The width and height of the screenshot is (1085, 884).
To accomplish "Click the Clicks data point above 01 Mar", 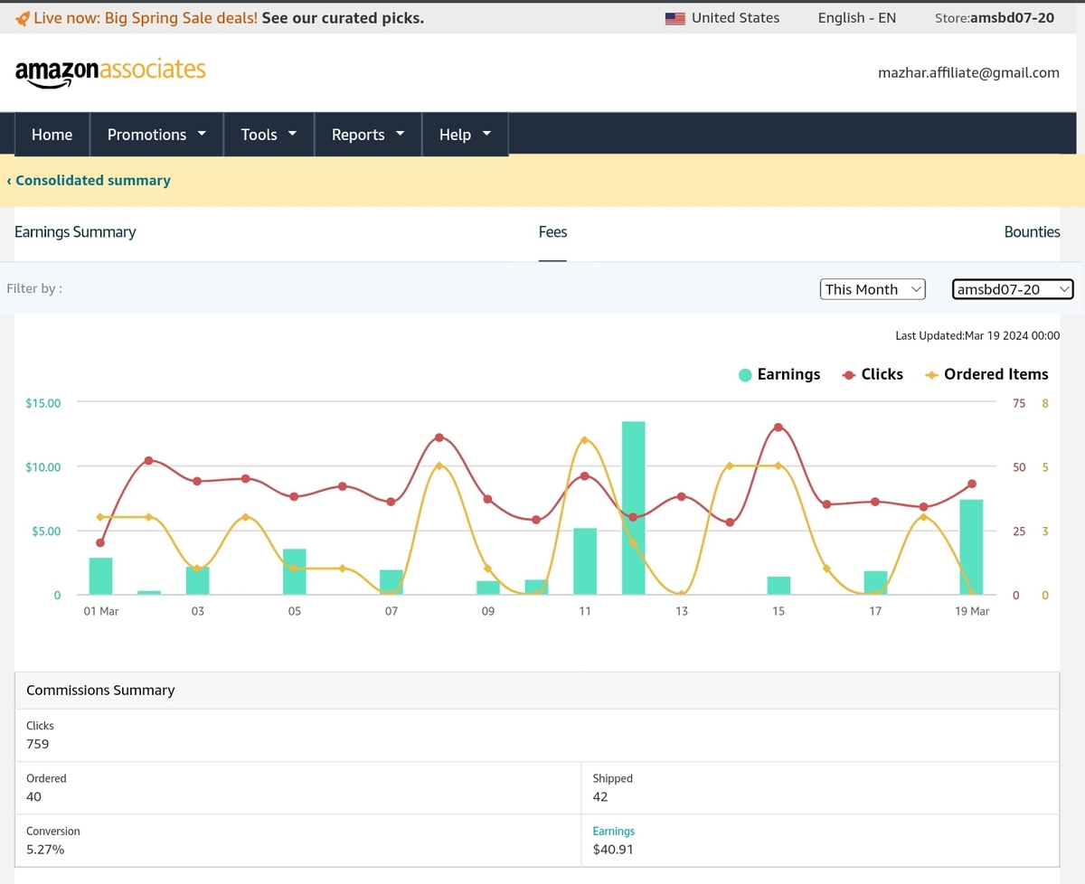I will pyautogui.click(x=100, y=543).
